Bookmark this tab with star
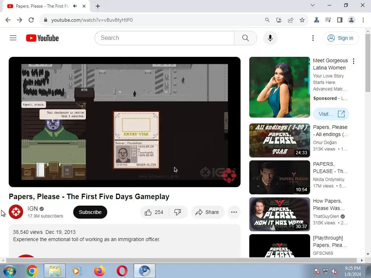371x278 pixels. pos(302,20)
